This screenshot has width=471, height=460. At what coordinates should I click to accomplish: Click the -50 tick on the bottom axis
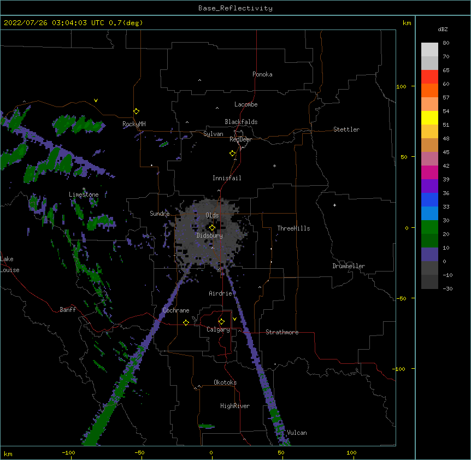(x=139, y=452)
